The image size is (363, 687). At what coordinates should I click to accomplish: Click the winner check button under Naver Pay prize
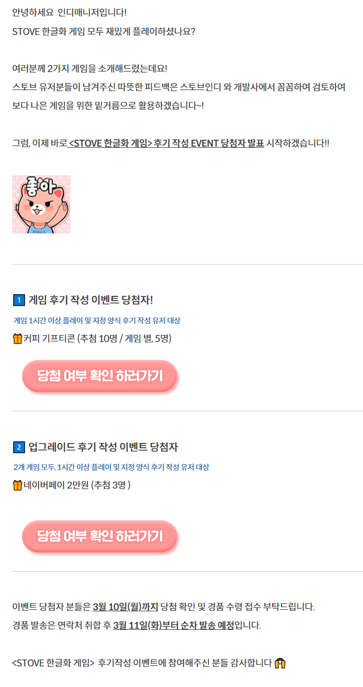tap(99, 537)
